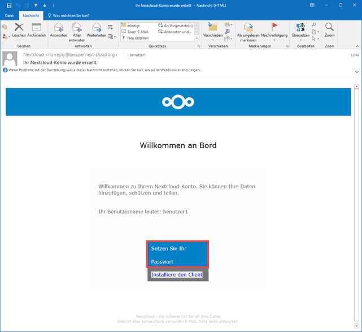Click the Zoom magnifier button
Viewport: 362px width, 332px height.
point(329,31)
